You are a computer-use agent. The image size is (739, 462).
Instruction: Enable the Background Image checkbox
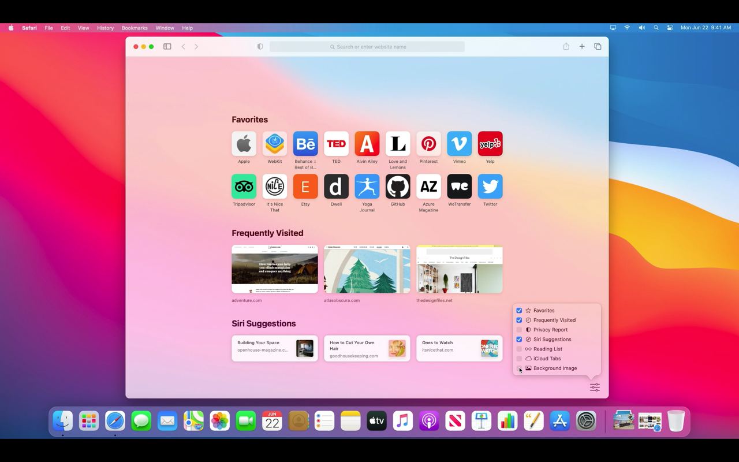pyautogui.click(x=519, y=368)
